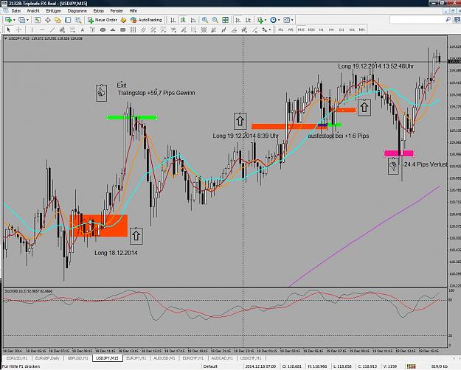Open the Einfügen menu

54,11
